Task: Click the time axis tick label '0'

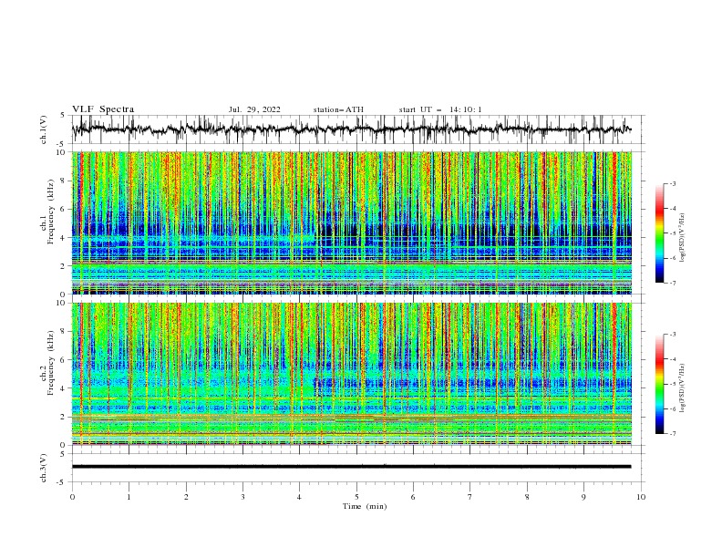Action: 72,497
